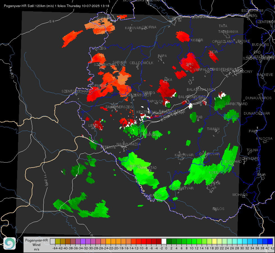Viewport: 275px width, 253px height.
Task: Click the ZALAEGERSZEG label
Action: [x=119, y=107]
